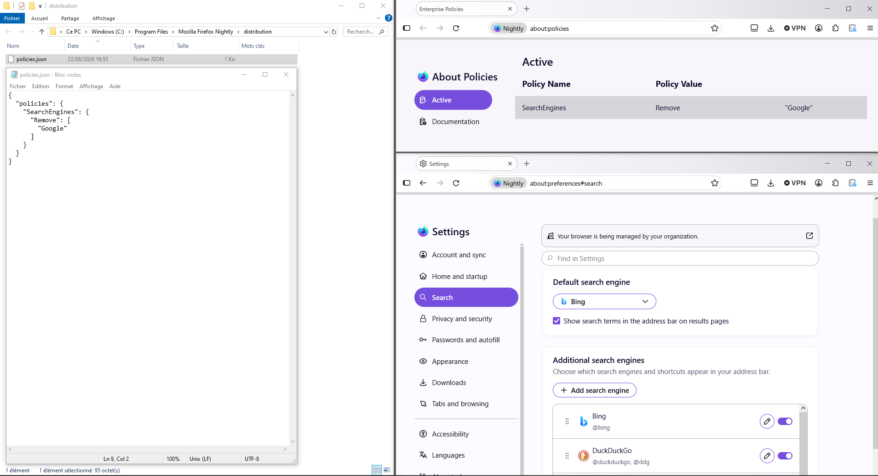878x476 pixels.
Task: Expand the breadcrumb chevron after Program Files
Action: click(173, 32)
